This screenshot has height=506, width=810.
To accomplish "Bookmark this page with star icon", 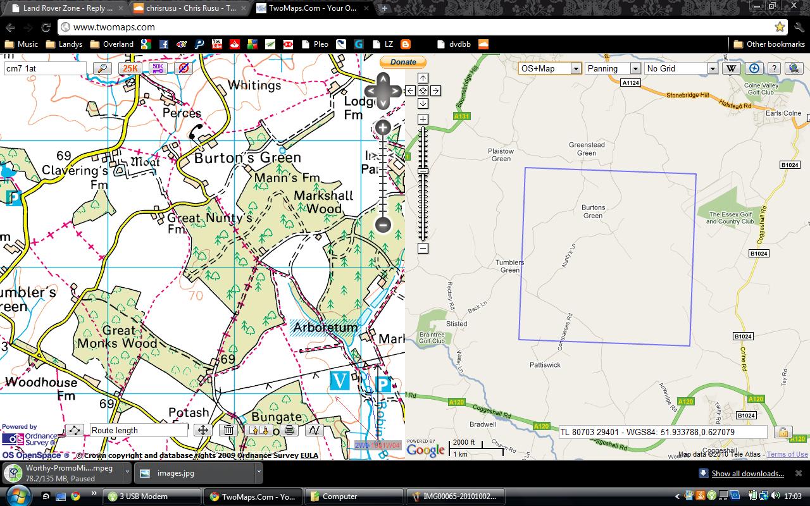I will 780,27.
